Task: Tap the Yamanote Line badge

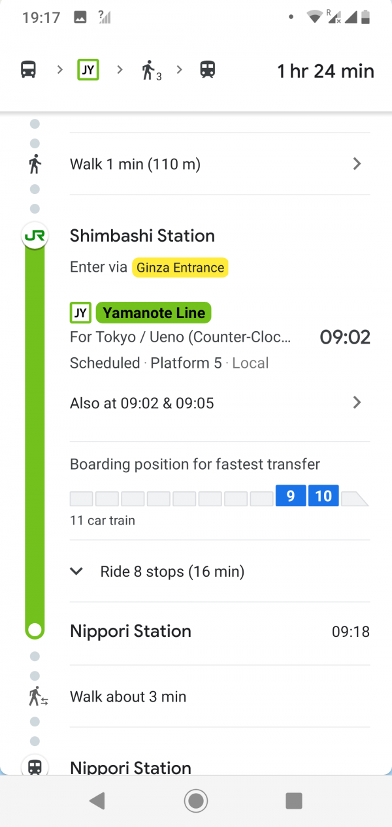Action: pyautogui.click(x=154, y=313)
